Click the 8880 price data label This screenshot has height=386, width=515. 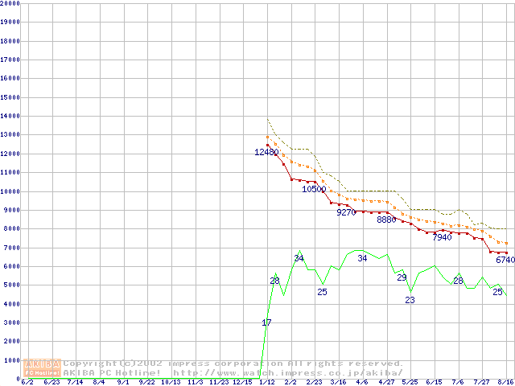386,220
